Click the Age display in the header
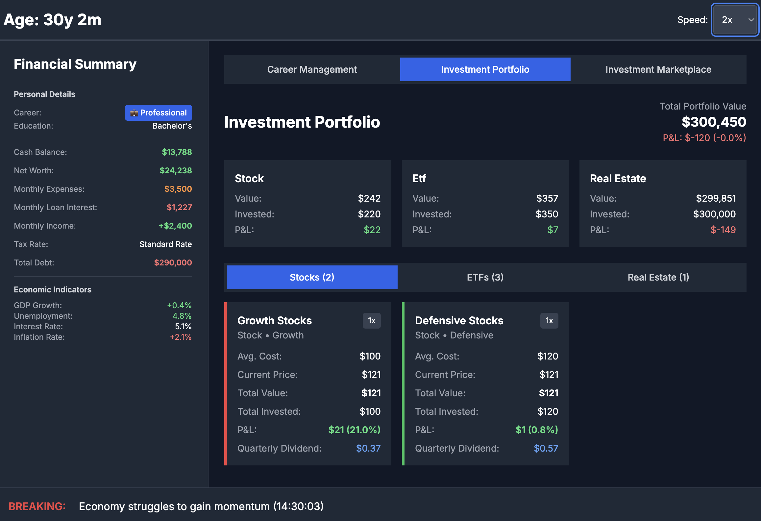Viewport: 761px width, 521px height. coord(52,20)
